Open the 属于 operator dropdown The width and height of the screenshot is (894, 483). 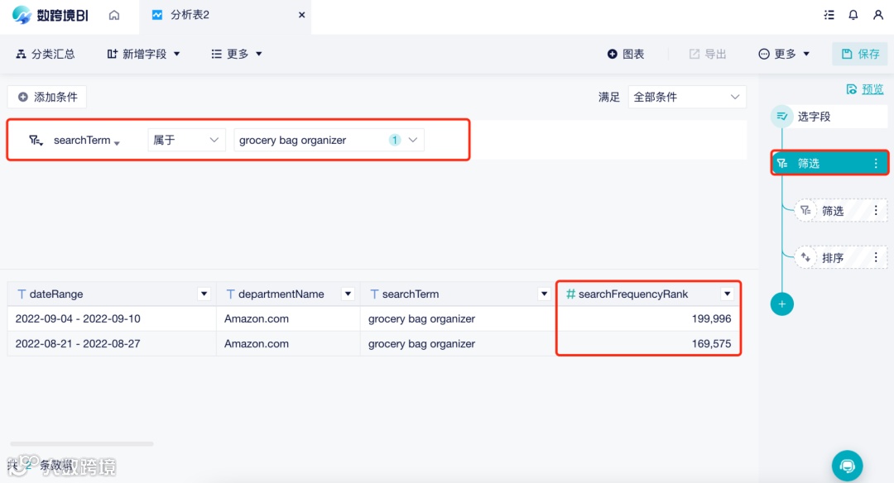tap(186, 140)
